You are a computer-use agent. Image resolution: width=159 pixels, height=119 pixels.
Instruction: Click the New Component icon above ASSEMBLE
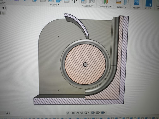(84, 2)
